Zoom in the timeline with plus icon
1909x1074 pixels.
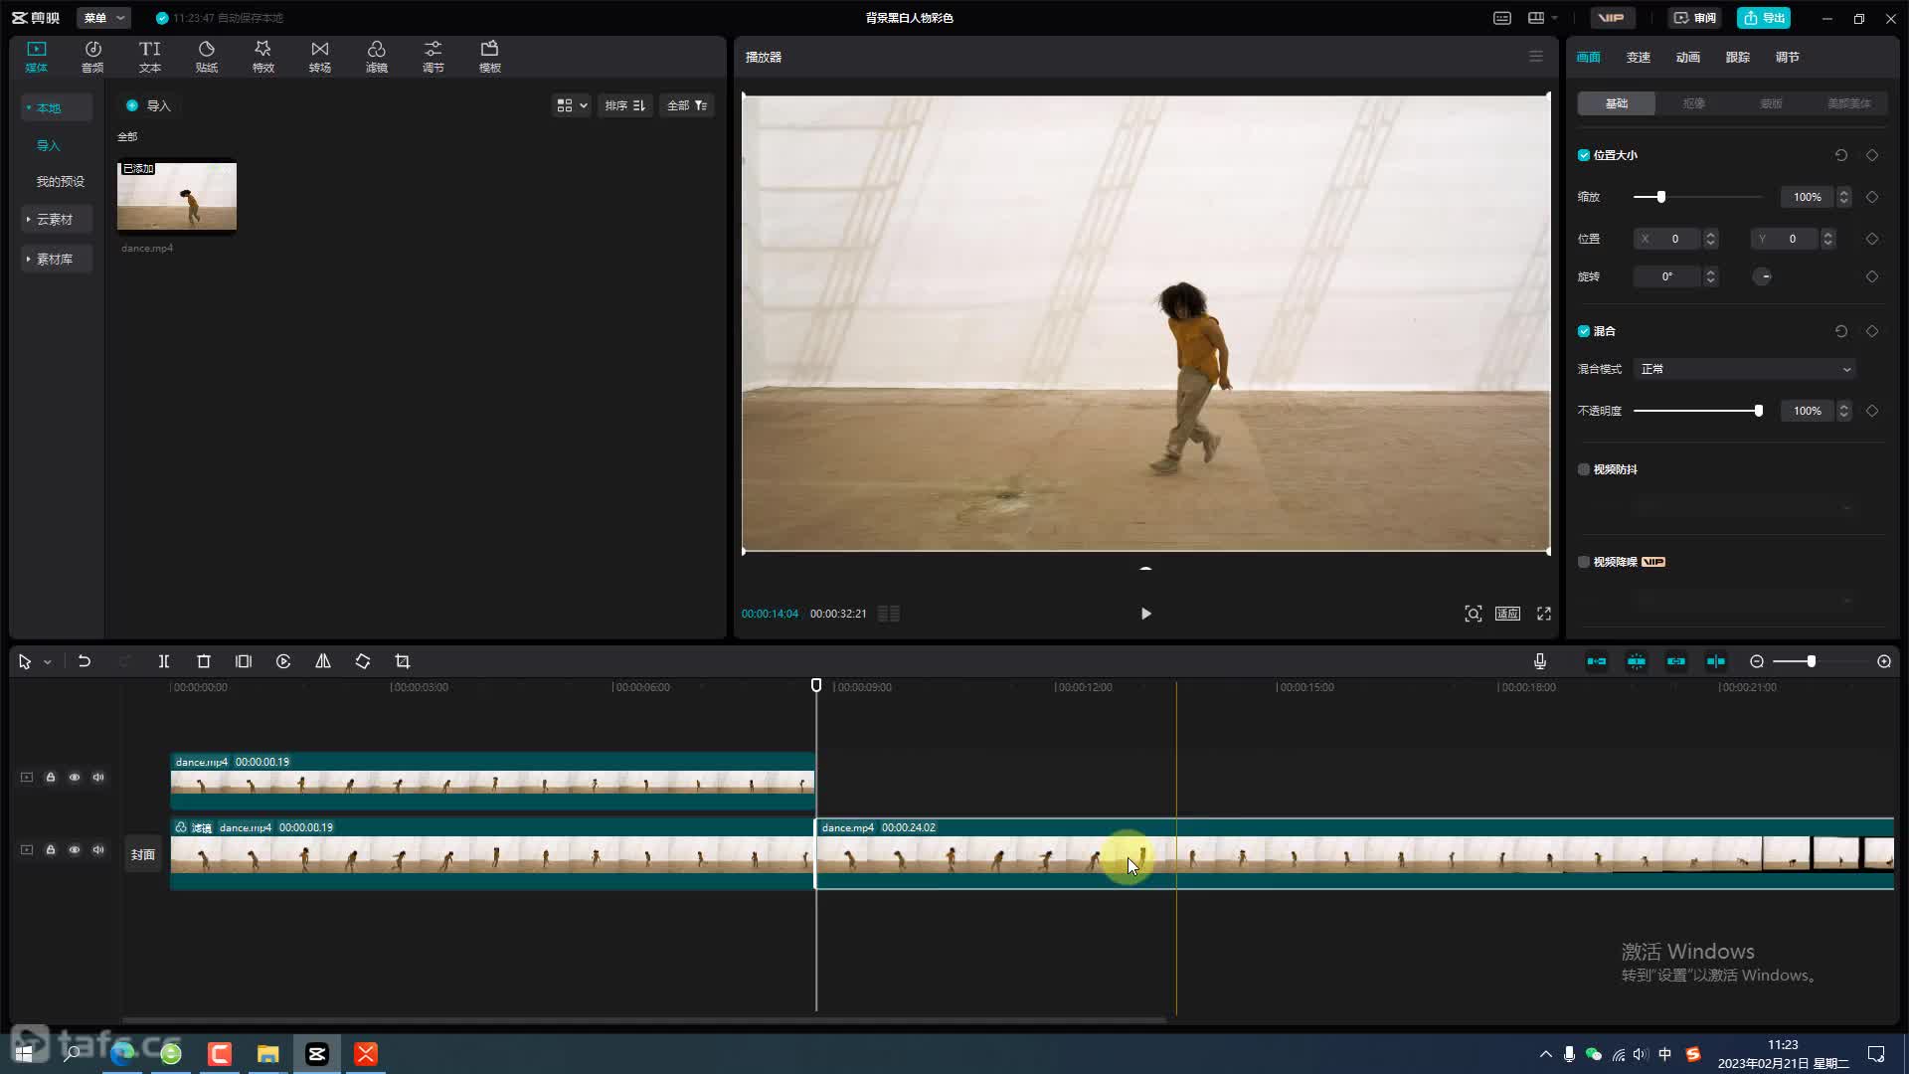tap(1884, 661)
